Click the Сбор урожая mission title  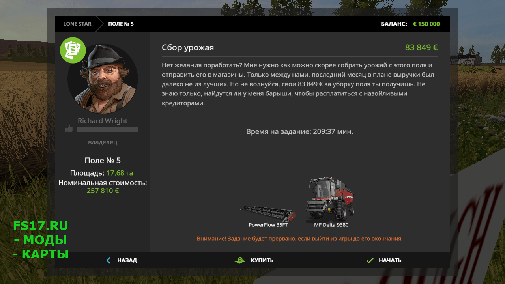pos(188,48)
